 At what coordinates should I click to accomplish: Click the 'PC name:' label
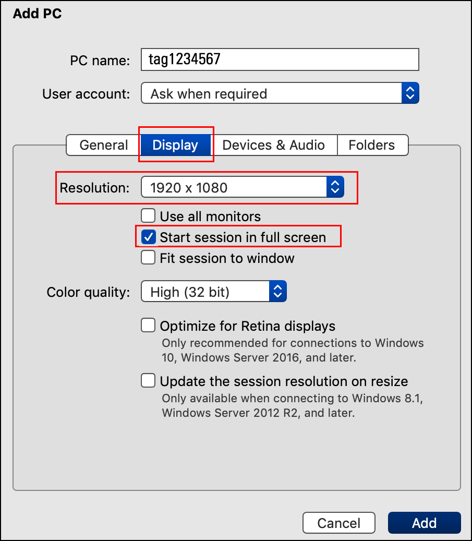point(100,61)
